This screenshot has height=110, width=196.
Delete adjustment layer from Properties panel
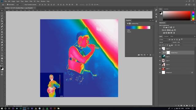tap(150, 55)
